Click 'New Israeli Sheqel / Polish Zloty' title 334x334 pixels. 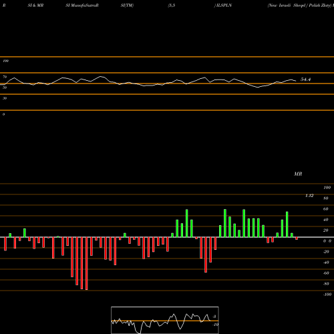coord(300,5)
